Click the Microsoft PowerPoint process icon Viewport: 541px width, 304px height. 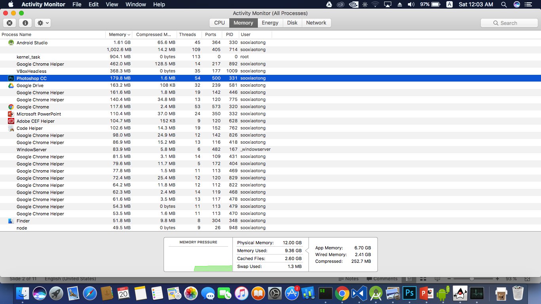click(x=11, y=114)
